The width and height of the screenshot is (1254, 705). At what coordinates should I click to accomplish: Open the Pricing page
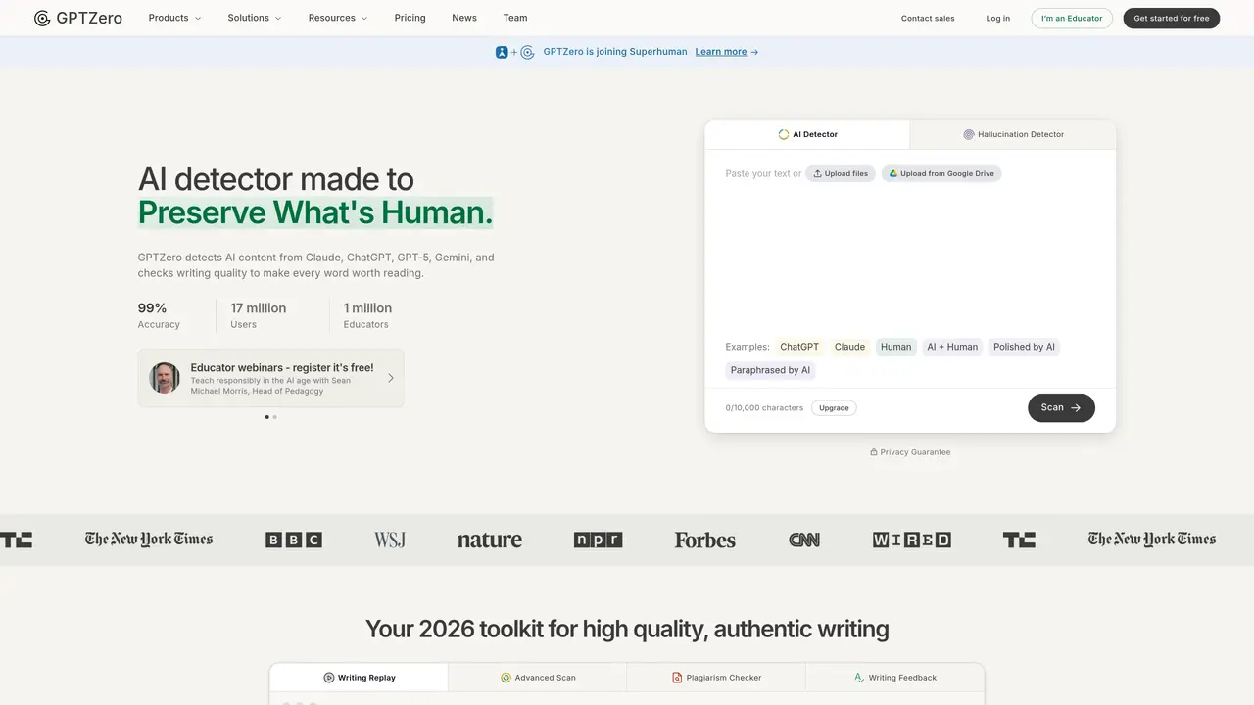pos(410,18)
